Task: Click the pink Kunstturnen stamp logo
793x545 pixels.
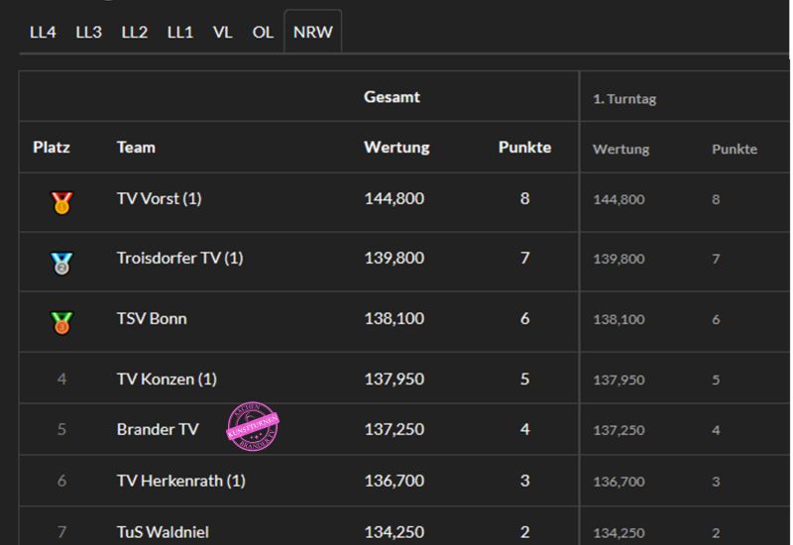Action: [x=253, y=426]
